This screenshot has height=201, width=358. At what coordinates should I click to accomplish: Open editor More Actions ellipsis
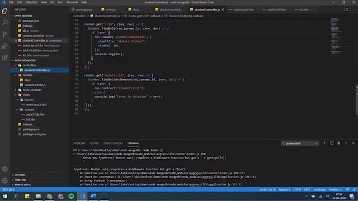pyautogui.click(x=353, y=9)
